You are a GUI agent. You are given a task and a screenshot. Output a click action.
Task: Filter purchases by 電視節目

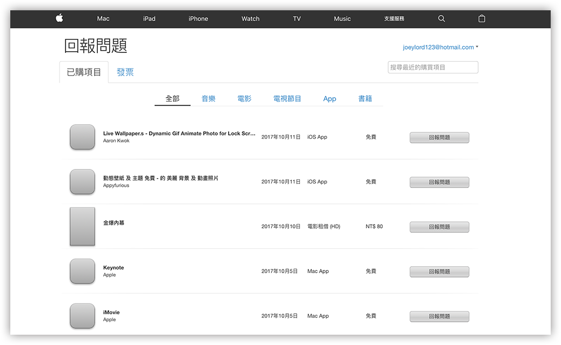(x=288, y=99)
